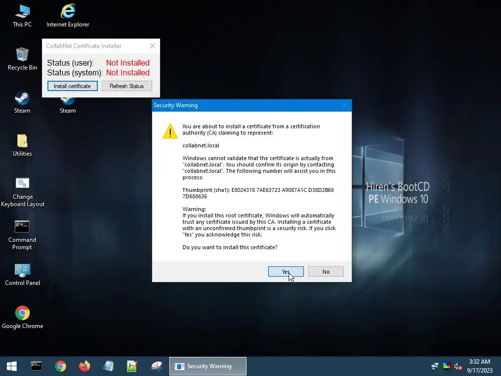Open This PC desktop icon
Image resolution: width=501 pixels, height=376 pixels.
(x=22, y=16)
